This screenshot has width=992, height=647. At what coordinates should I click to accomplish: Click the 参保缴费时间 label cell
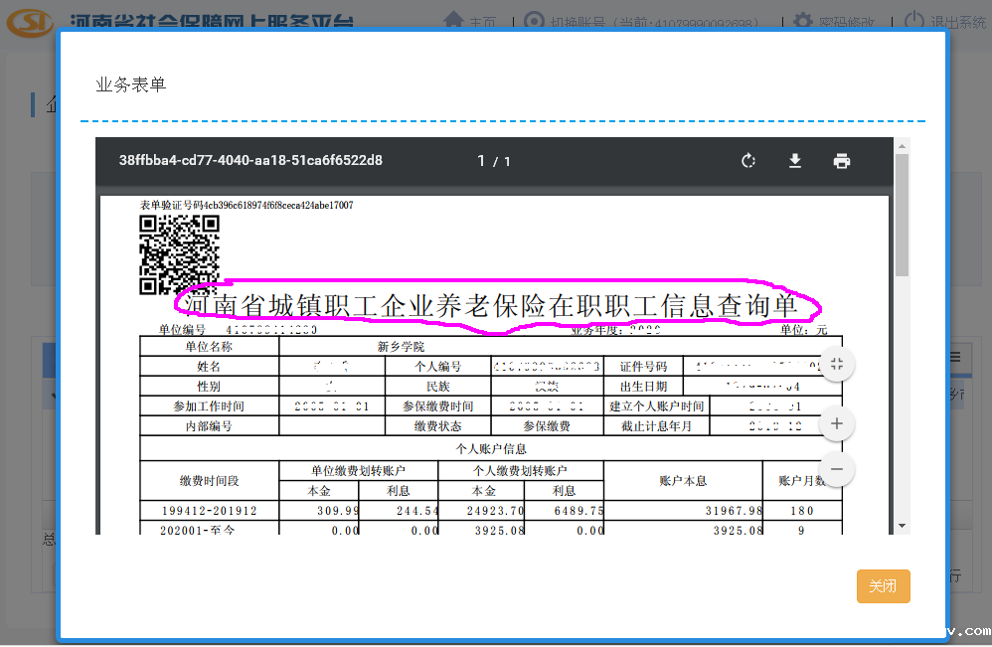(437, 406)
